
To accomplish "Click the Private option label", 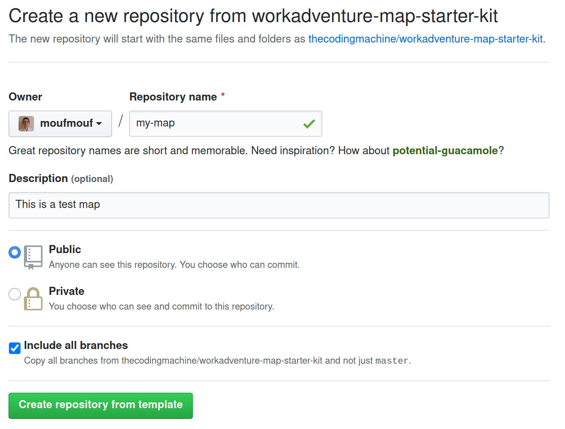I will pos(66,291).
